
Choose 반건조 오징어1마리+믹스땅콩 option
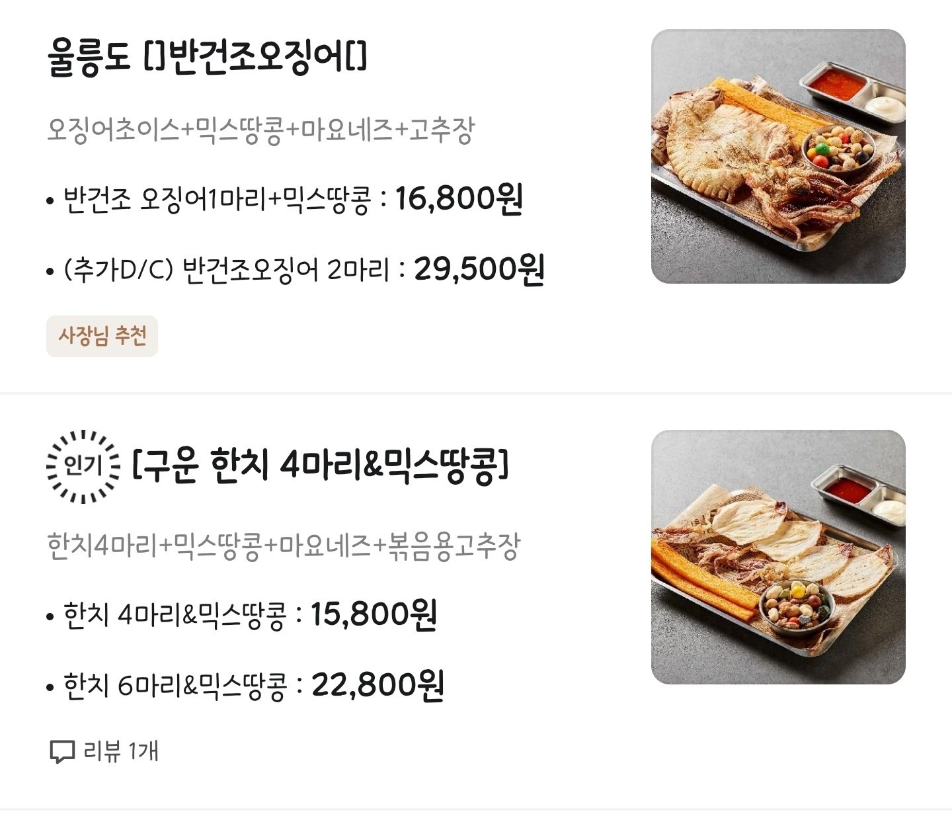pos(216,199)
